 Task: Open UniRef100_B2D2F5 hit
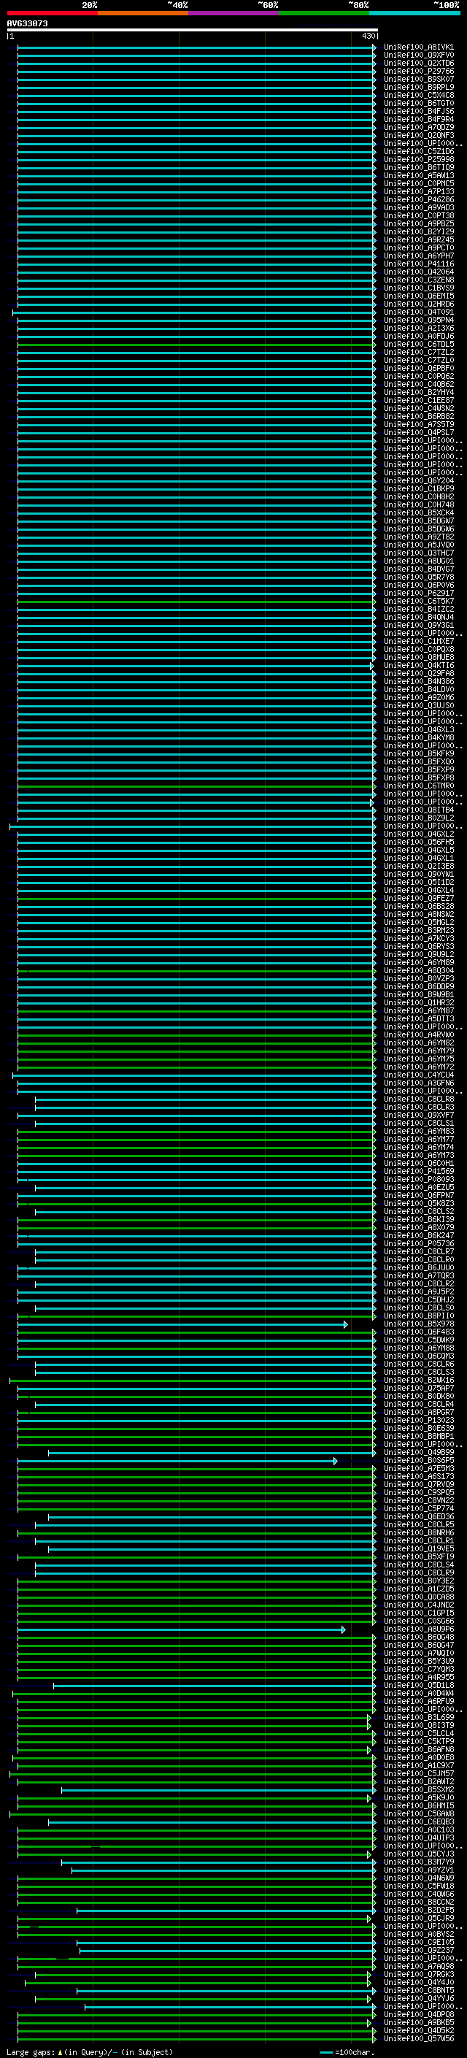tap(418, 1911)
